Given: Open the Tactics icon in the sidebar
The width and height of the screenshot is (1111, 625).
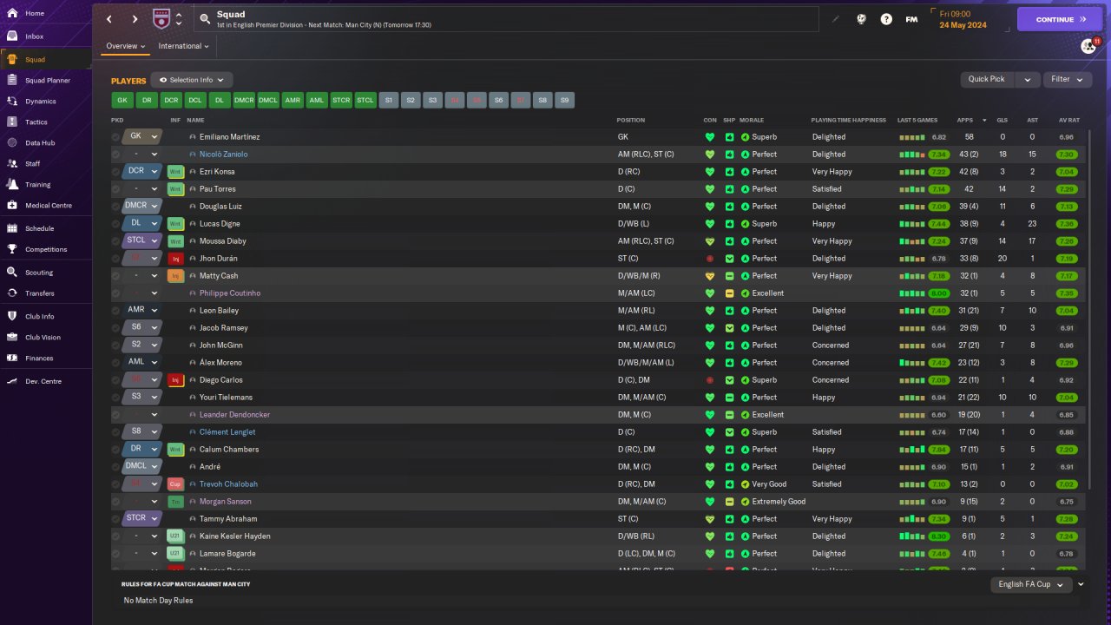Looking at the screenshot, I should 12,122.
